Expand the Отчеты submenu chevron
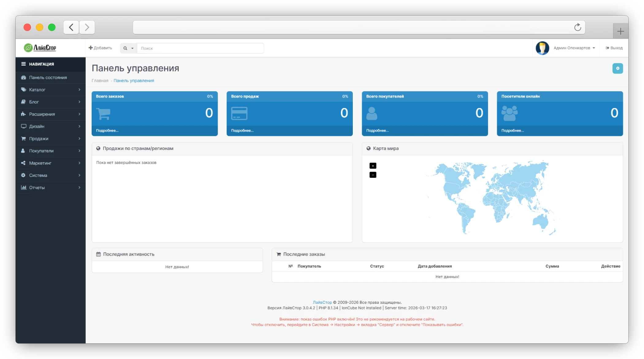Image resolution: width=644 pixels, height=359 pixels. pos(79,187)
